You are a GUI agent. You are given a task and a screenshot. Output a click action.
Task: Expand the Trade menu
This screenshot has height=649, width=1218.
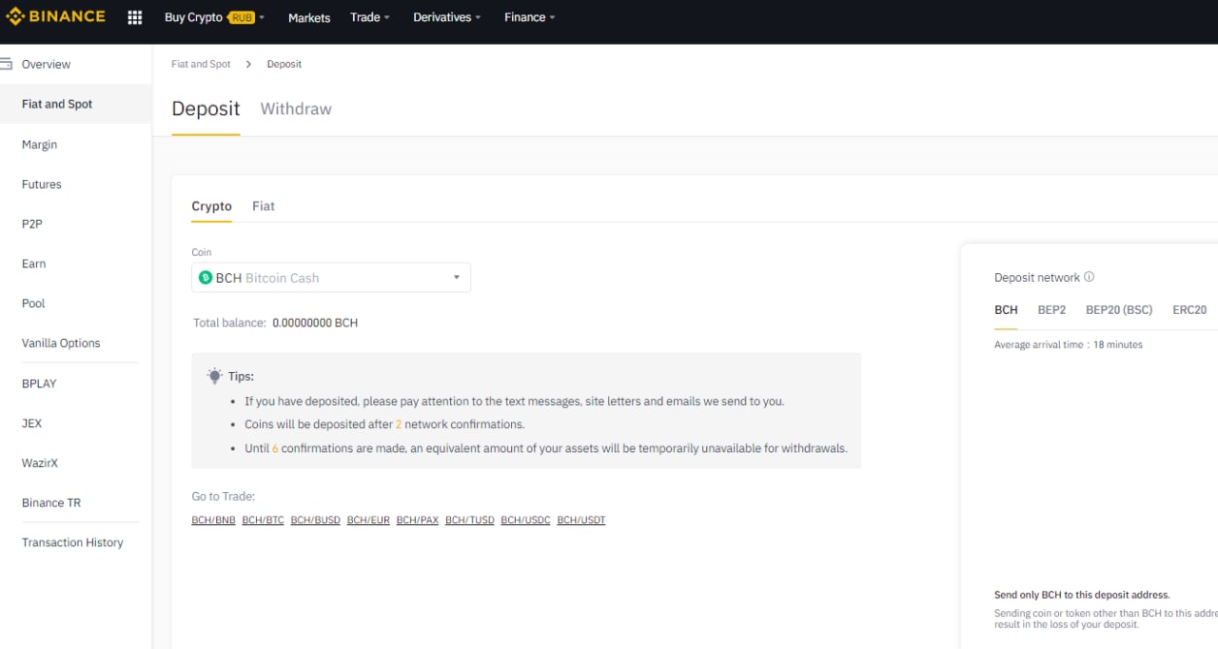tap(370, 17)
